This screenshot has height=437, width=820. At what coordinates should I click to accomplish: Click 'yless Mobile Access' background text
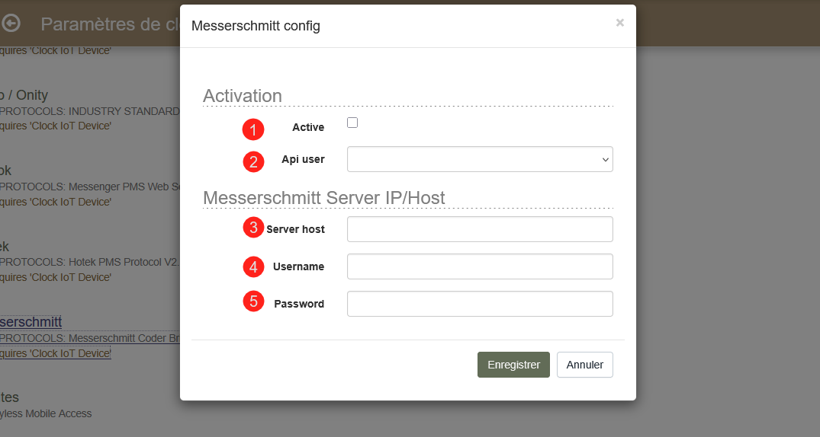click(x=46, y=413)
